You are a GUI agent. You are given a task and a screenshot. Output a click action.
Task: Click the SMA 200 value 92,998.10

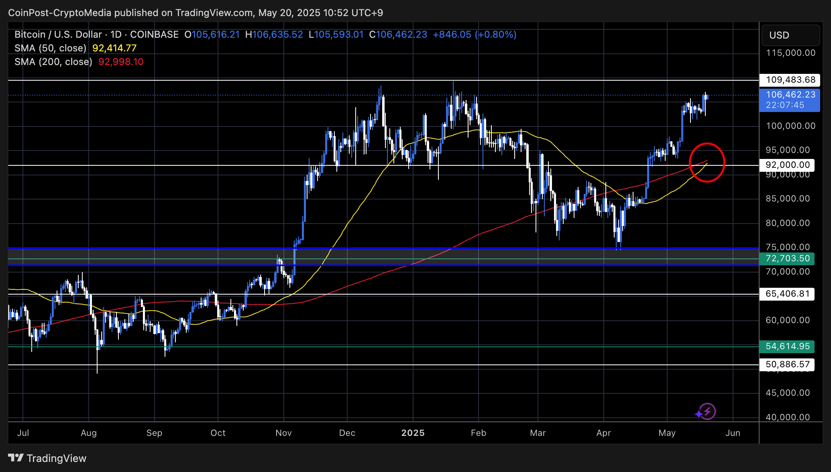pos(121,62)
